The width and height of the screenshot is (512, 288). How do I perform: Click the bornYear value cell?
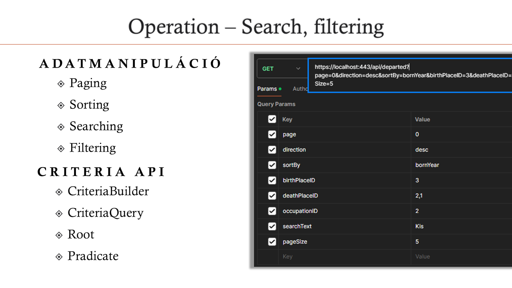point(427,165)
